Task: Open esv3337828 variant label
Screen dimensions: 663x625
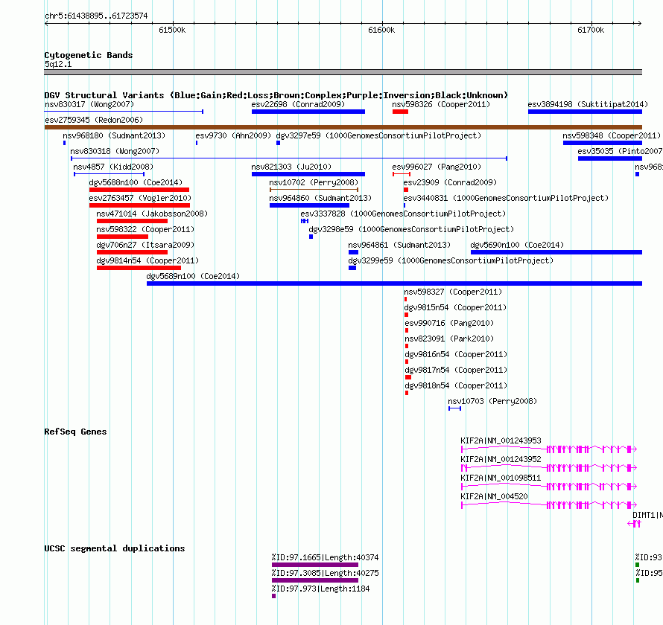Action: coord(403,214)
